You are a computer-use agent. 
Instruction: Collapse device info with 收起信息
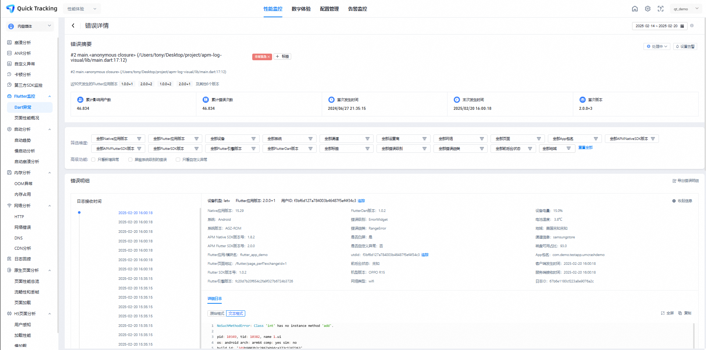point(682,201)
